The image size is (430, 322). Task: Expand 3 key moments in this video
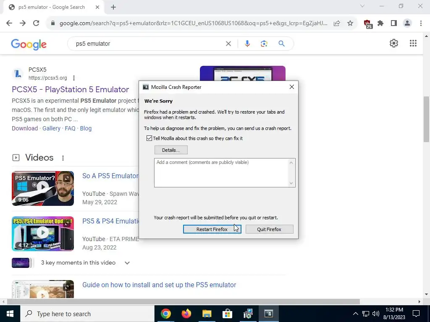coord(127,263)
